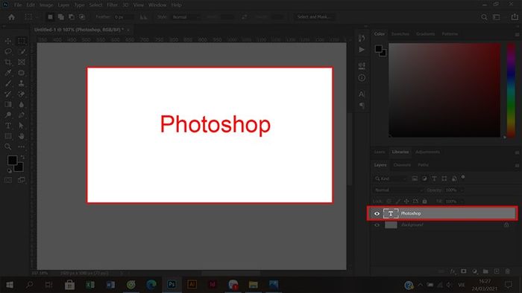The height and width of the screenshot is (293, 522).
Task: Select the Brush tool
Action: (8, 83)
